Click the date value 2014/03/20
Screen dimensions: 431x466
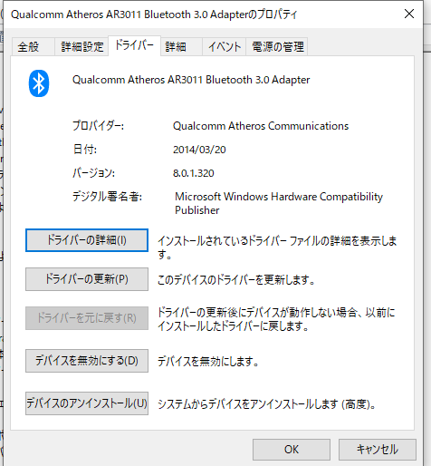click(199, 150)
